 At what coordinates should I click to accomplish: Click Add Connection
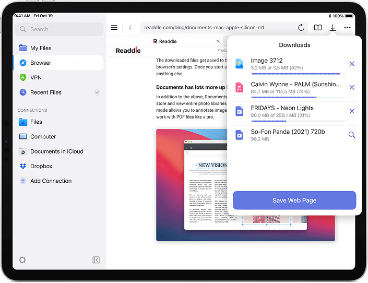pyautogui.click(x=58, y=181)
